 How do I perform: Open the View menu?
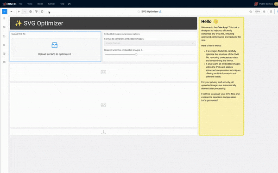coord(30,4)
